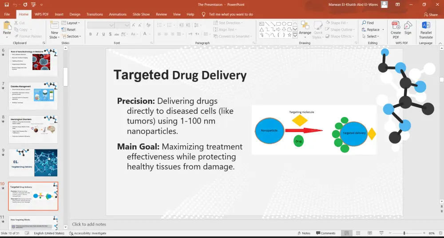This screenshot has height=238, width=444.
Task: Click the spell check icon in status bar
Action: point(27,233)
